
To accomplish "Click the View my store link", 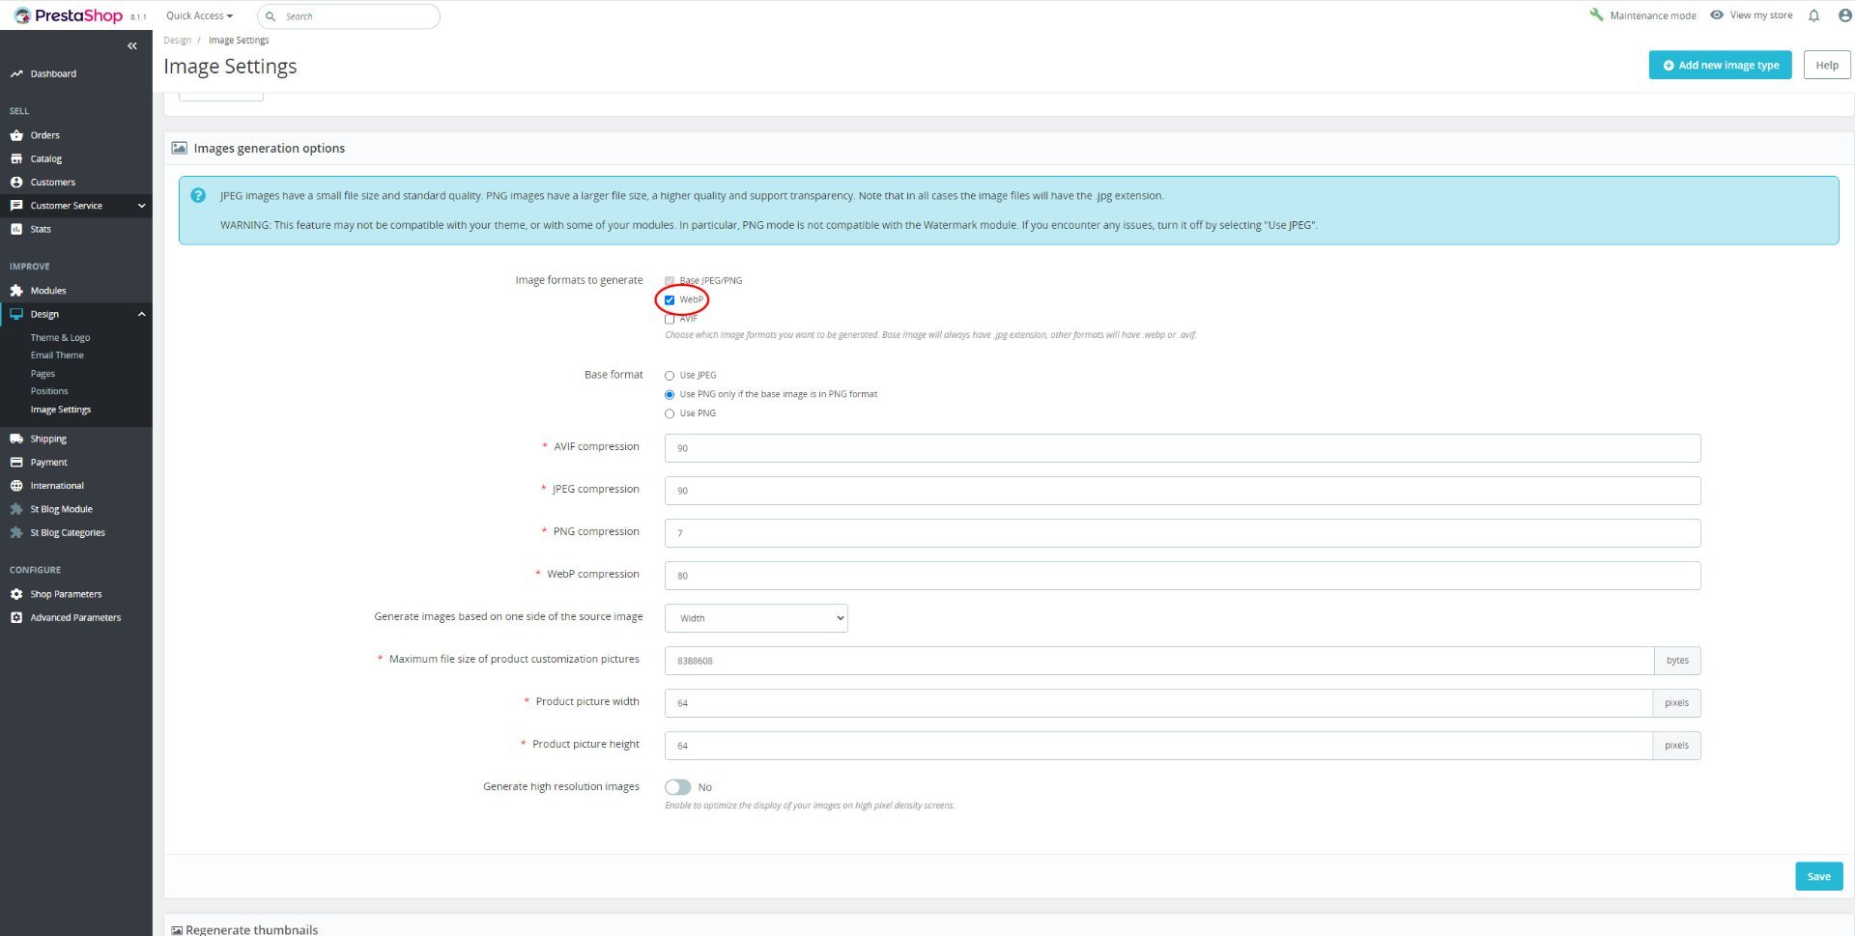I will (1761, 15).
